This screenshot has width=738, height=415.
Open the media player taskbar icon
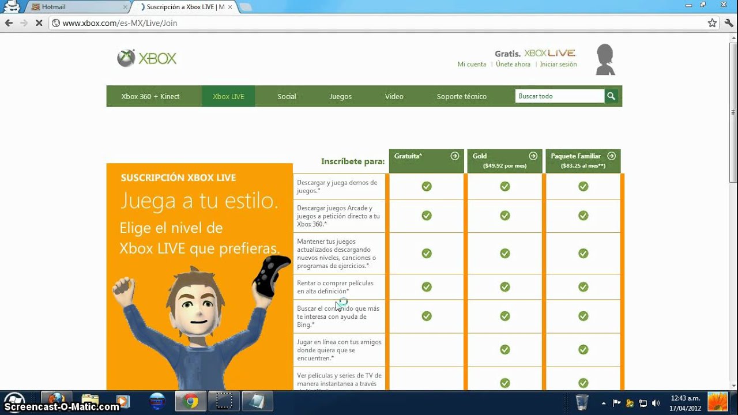122,401
